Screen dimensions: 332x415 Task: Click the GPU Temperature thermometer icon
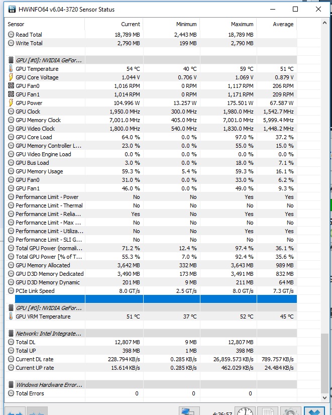pos(11,69)
